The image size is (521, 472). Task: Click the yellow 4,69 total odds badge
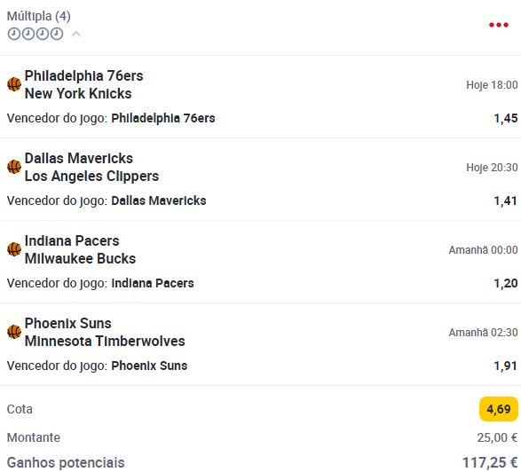pyautogui.click(x=499, y=409)
